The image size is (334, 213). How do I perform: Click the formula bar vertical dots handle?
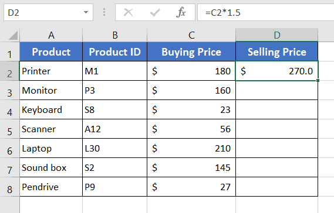click(x=104, y=12)
